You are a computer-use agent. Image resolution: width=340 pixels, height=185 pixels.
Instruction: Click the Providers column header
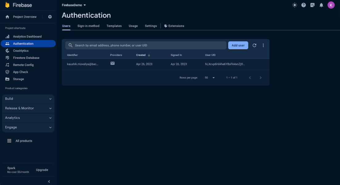(116, 55)
